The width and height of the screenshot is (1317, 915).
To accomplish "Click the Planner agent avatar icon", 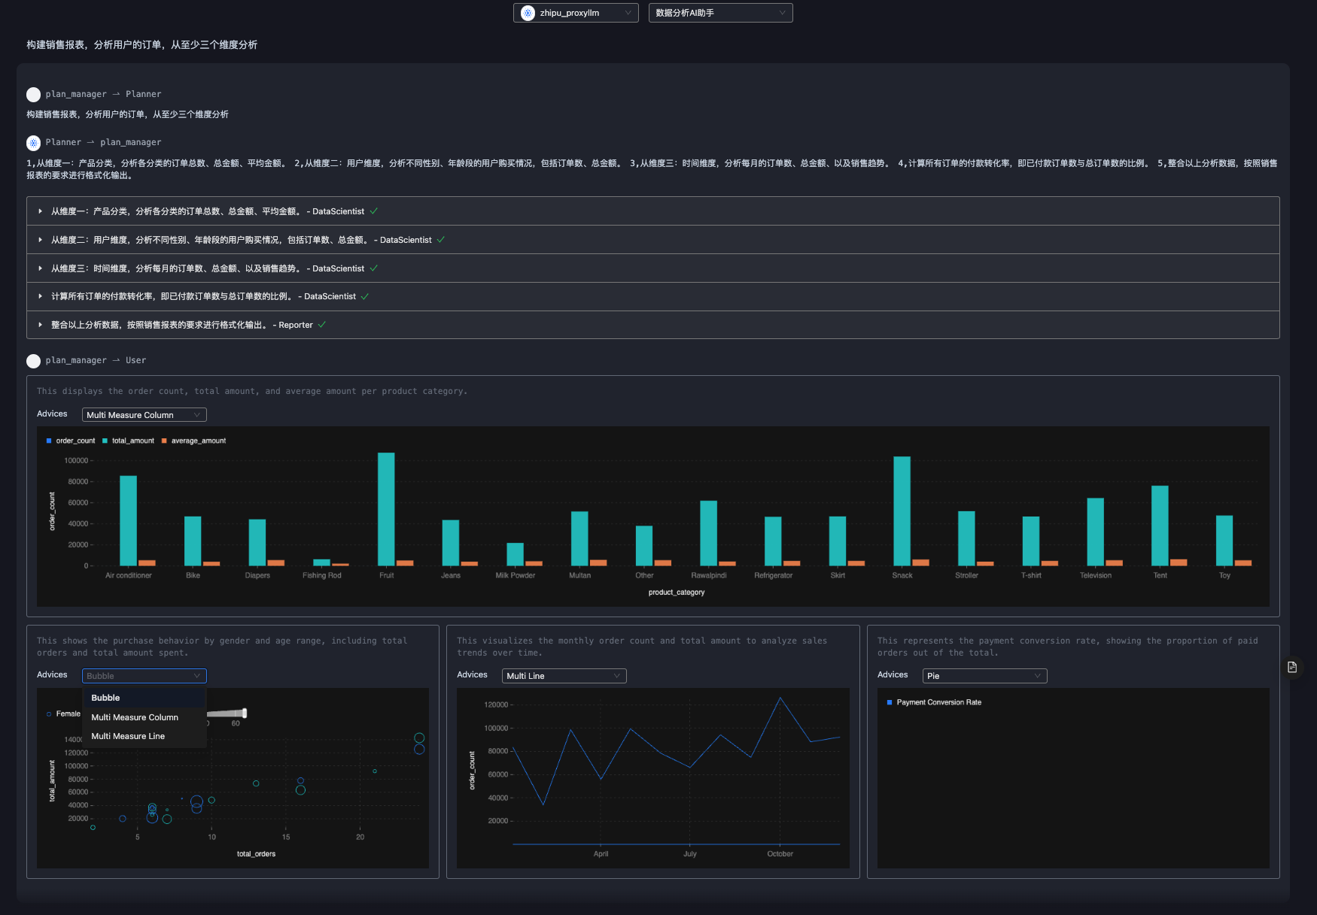I will point(33,143).
